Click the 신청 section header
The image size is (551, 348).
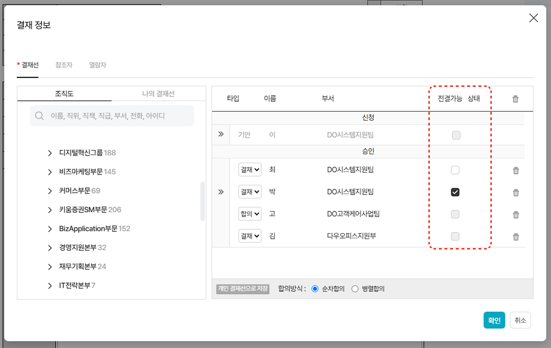point(368,117)
